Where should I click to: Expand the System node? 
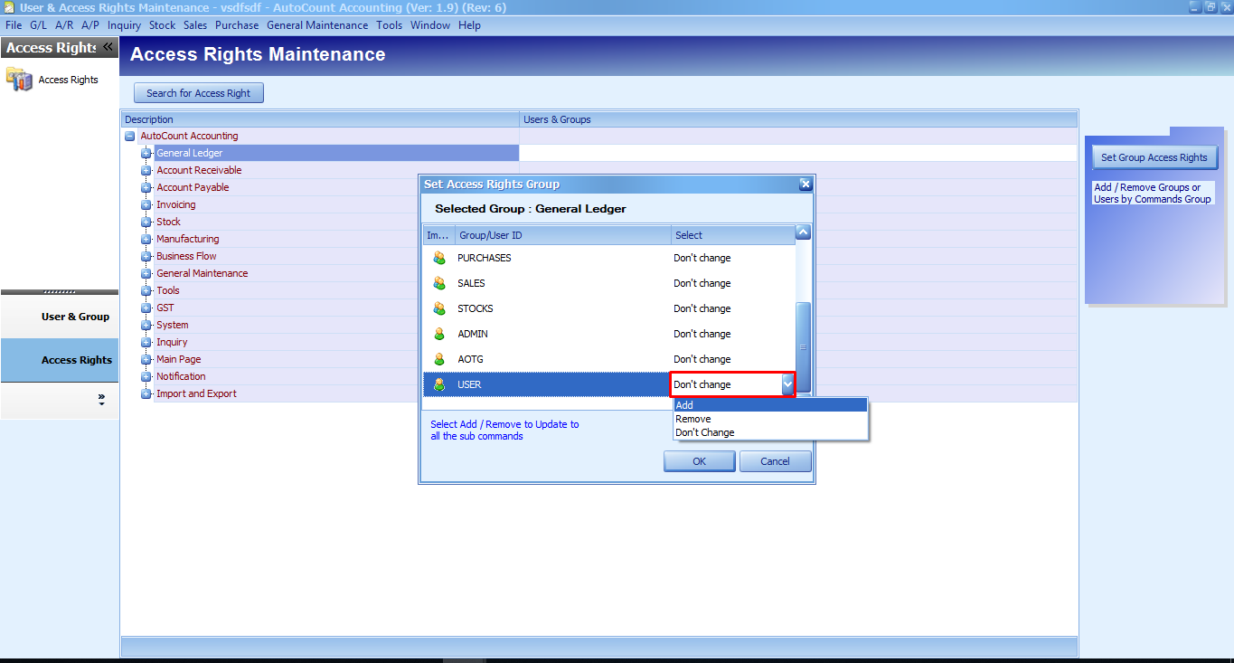[x=146, y=326]
